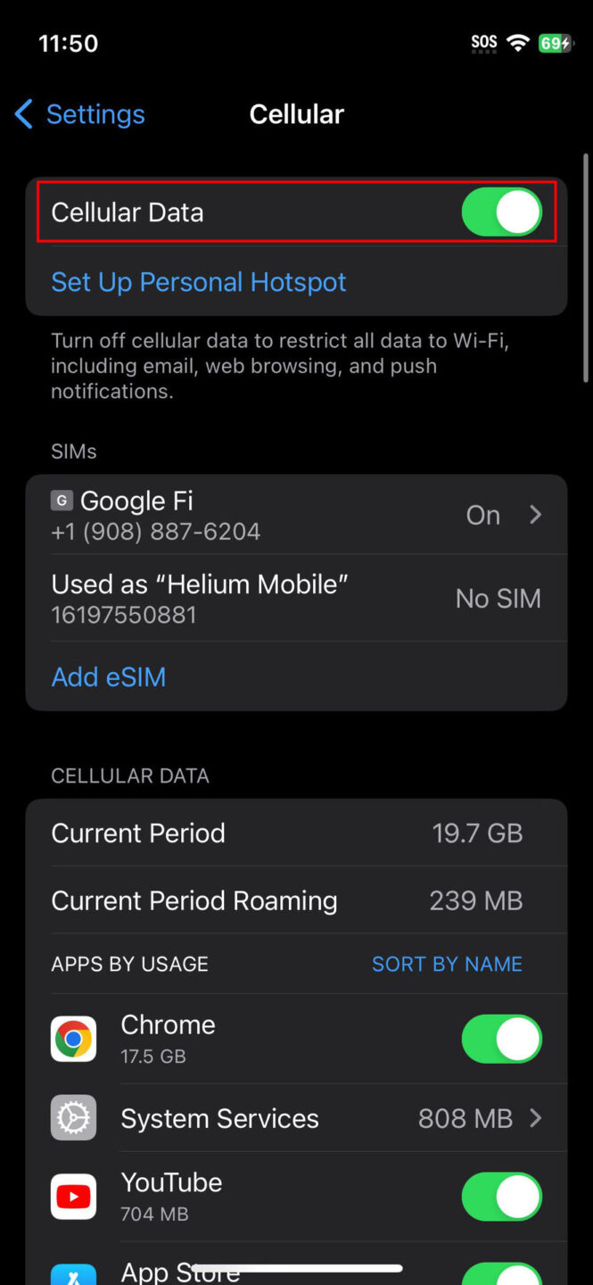Image resolution: width=593 pixels, height=1285 pixels.
Task: Disable cellular data for Chrome
Action: (501, 1039)
